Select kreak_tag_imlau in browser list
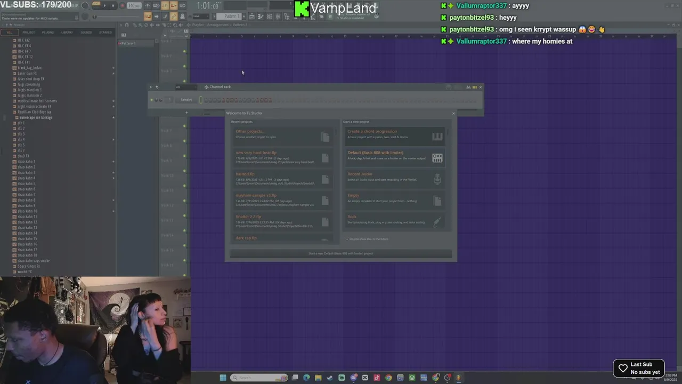The width and height of the screenshot is (682, 384). coord(29,68)
